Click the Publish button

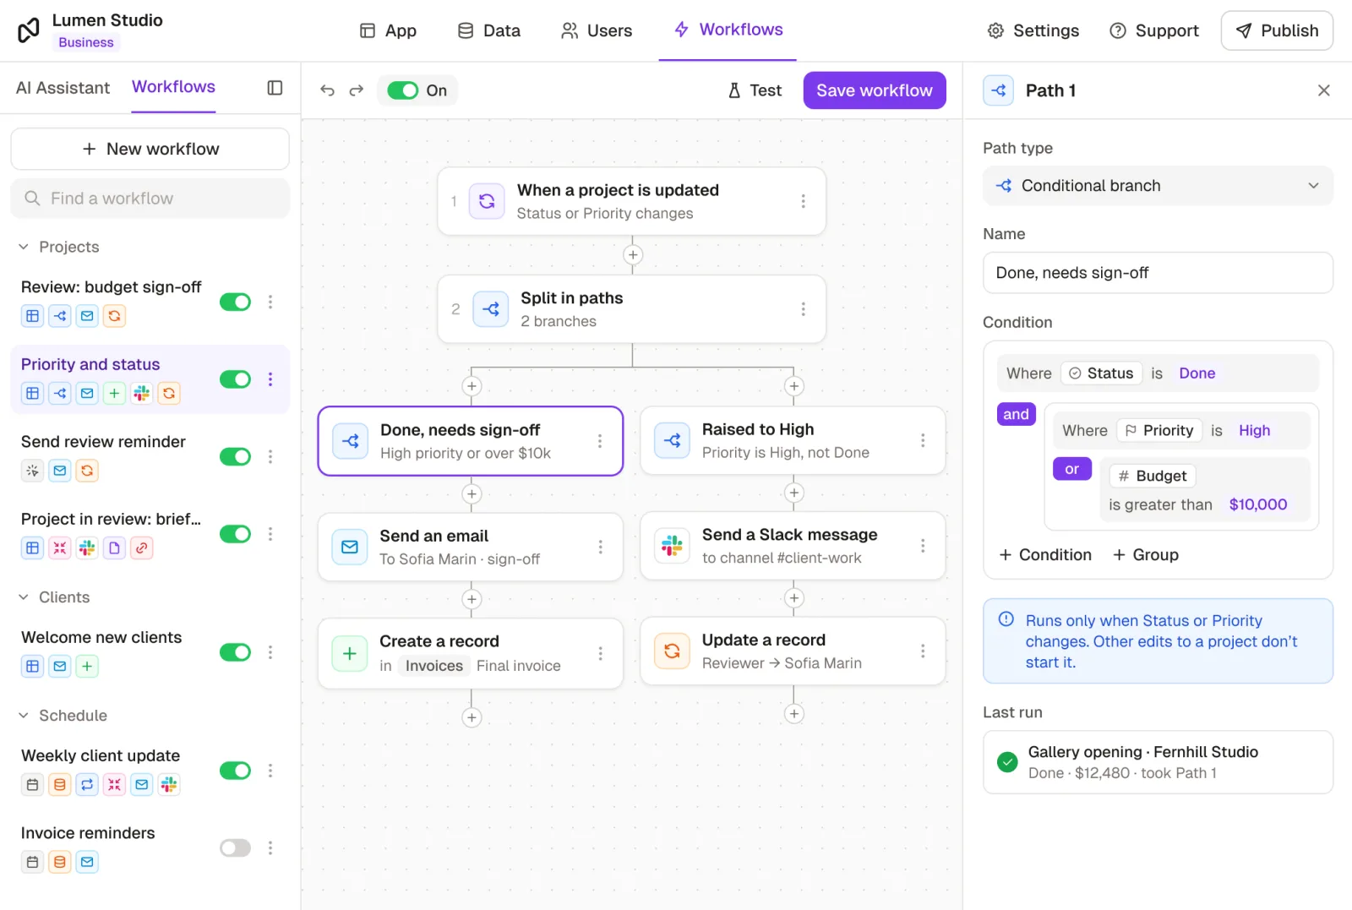click(x=1277, y=30)
